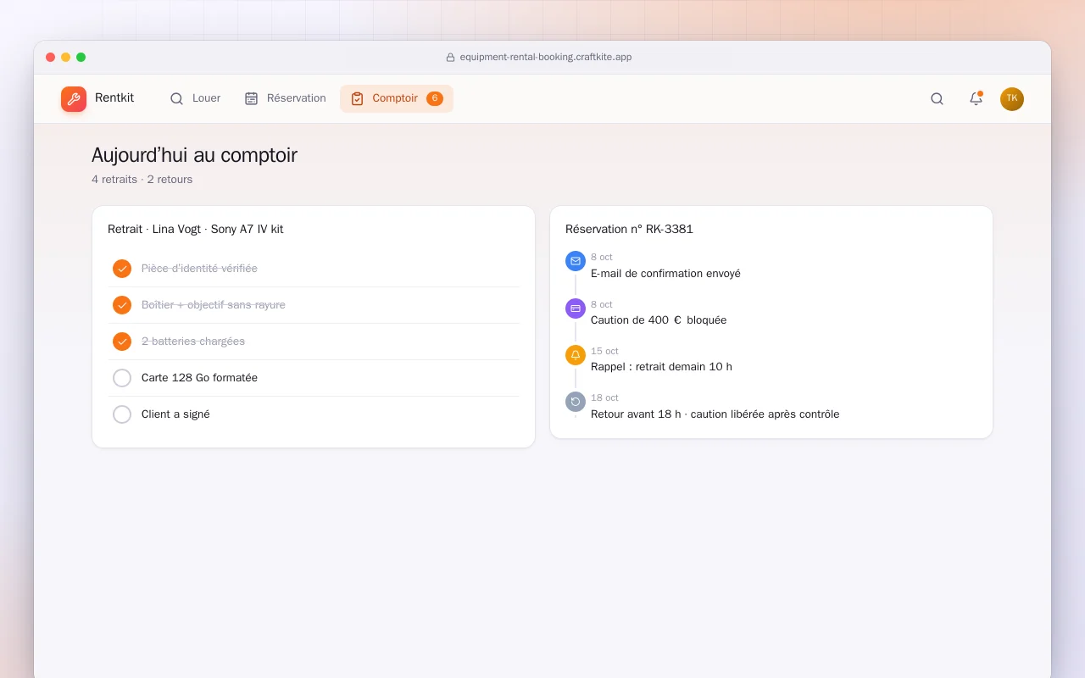The height and width of the screenshot is (678, 1085).
Task: Open the search magnifier icon in the header
Action: pos(937,98)
